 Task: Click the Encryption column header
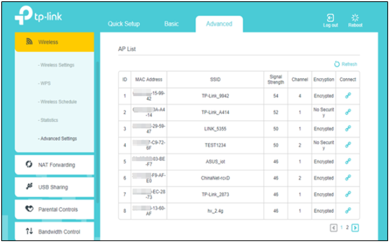324,80
